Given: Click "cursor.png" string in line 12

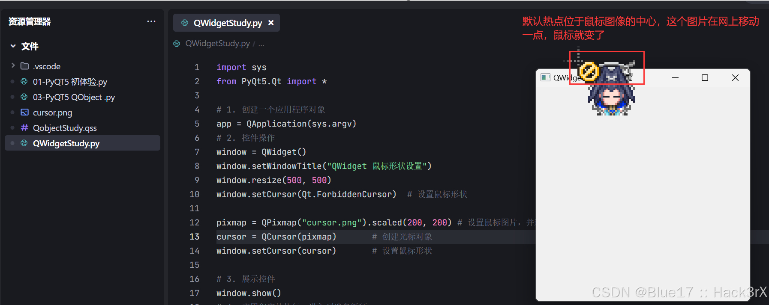Looking at the screenshot, I should point(332,222).
